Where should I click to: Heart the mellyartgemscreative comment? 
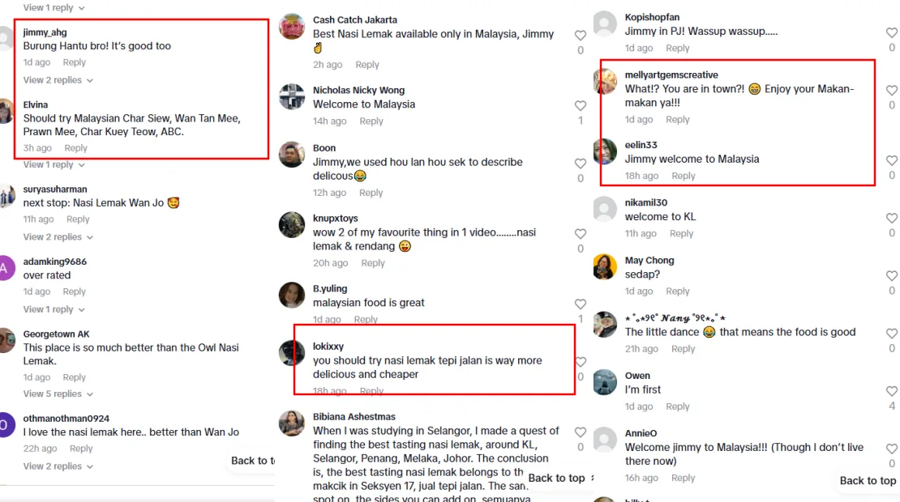click(891, 91)
